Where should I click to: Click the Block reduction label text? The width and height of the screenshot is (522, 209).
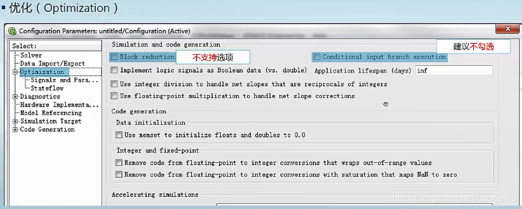point(147,57)
